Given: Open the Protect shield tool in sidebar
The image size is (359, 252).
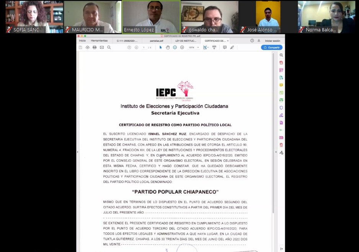Looking at the screenshot, I should (281, 107).
